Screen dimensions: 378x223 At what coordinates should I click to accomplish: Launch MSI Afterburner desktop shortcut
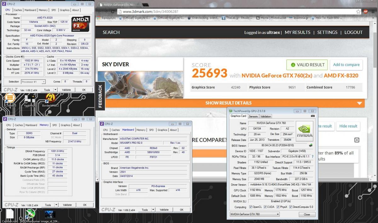click(x=30, y=215)
